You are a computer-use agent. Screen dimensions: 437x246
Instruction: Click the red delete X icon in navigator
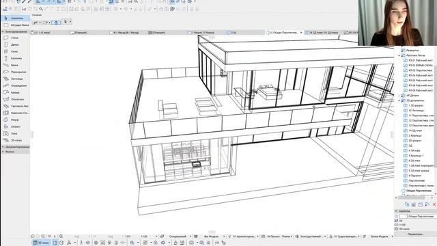coord(434,204)
